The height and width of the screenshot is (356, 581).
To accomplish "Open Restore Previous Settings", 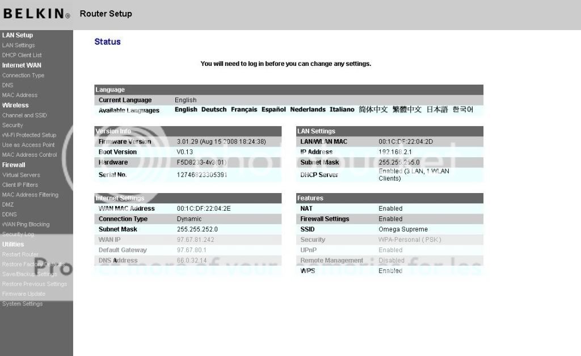I will coord(35,284).
